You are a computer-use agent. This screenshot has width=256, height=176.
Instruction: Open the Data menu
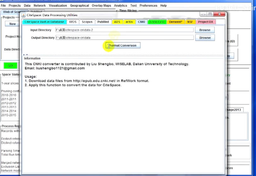click(x=27, y=6)
